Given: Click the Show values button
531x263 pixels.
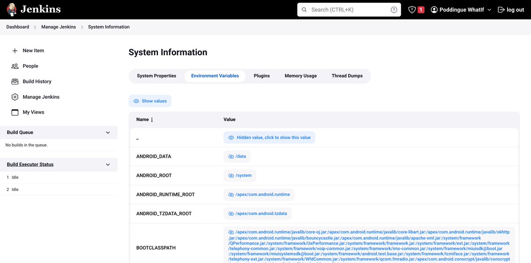Looking at the screenshot, I should coord(150,101).
